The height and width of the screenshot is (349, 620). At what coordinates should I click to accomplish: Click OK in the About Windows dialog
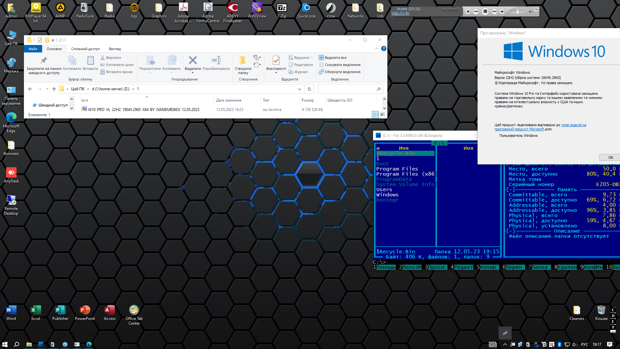tap(610, 158)
